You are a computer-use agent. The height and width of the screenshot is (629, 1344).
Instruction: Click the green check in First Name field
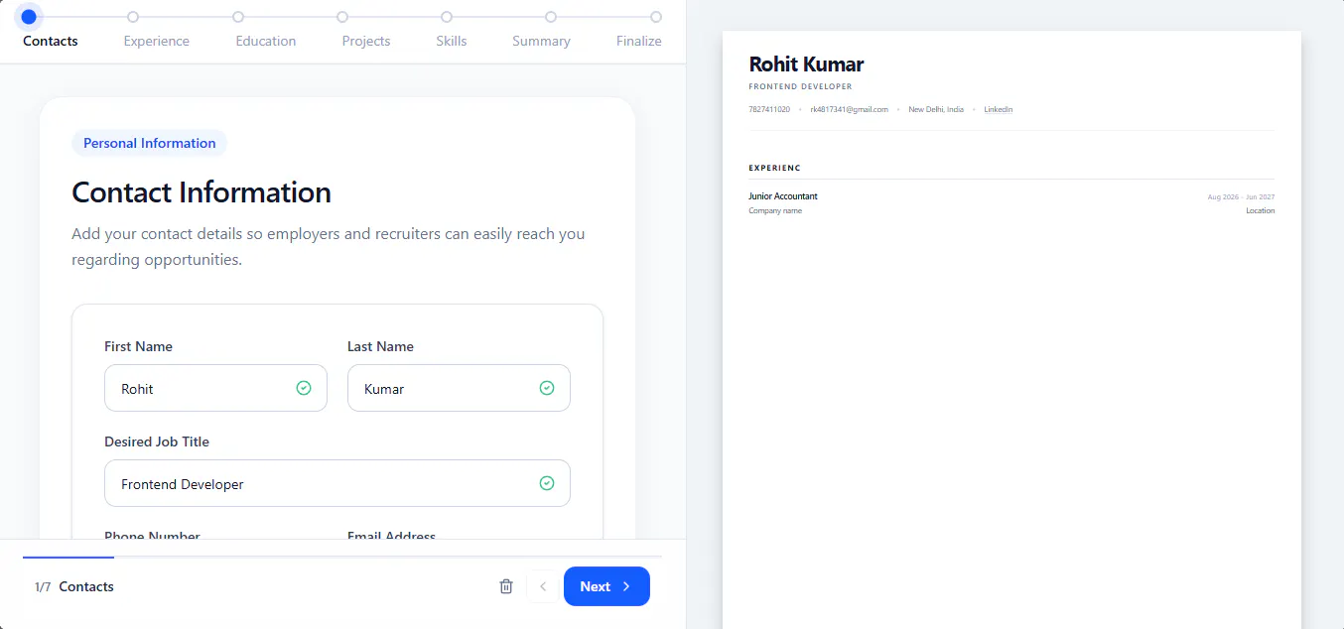click(304, 388)
